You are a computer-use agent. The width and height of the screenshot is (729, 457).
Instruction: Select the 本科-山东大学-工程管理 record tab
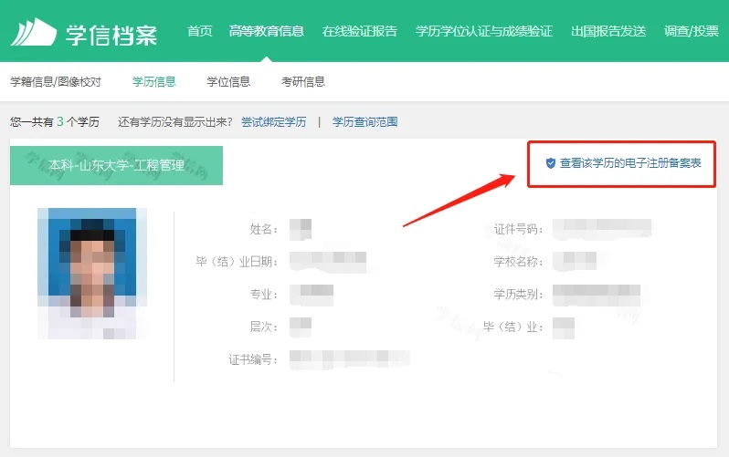click(116, 165)
